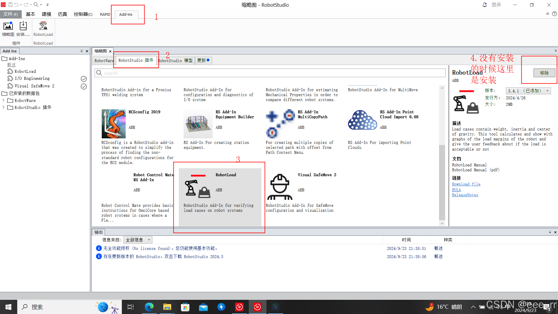This screenshot has height=314, width=558.
Task: Open the Download file link
Action: coord(466,184)
